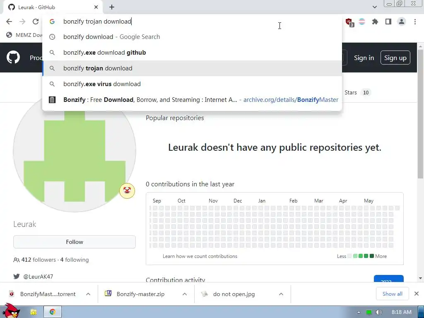Click the darkest green legend swatch

click(372, 256)
